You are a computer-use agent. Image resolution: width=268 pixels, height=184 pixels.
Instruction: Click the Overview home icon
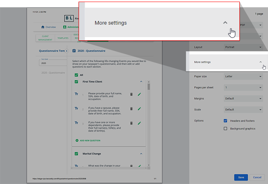pyautogui.click(x=43, y=27)
